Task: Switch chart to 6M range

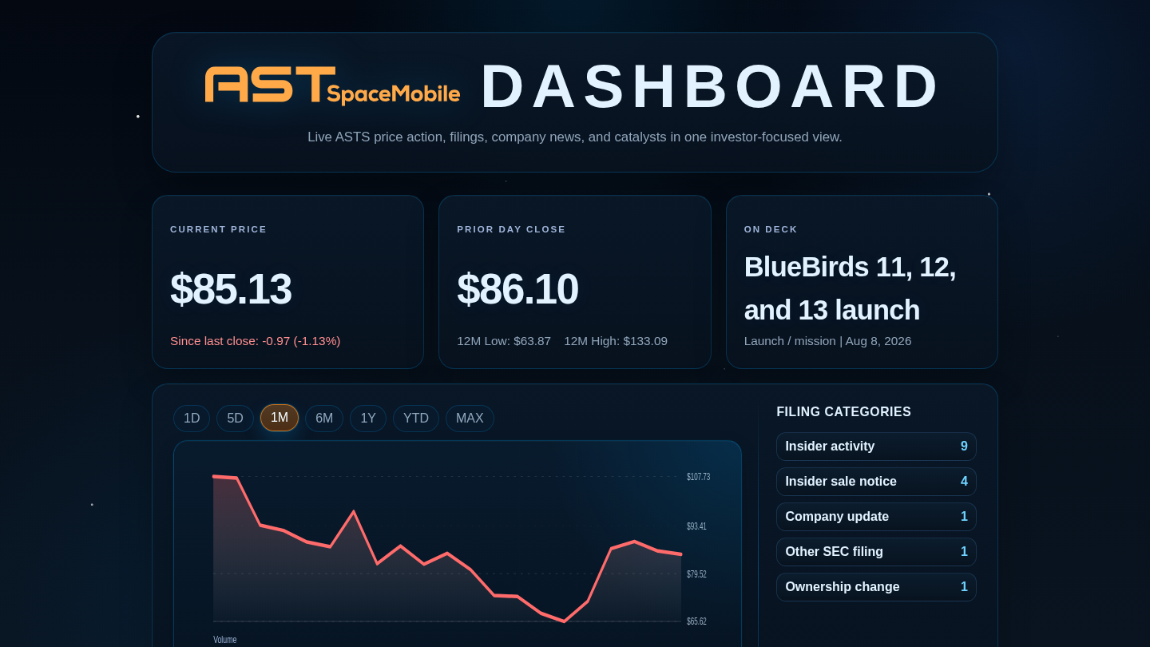Action: click(324, 419)
